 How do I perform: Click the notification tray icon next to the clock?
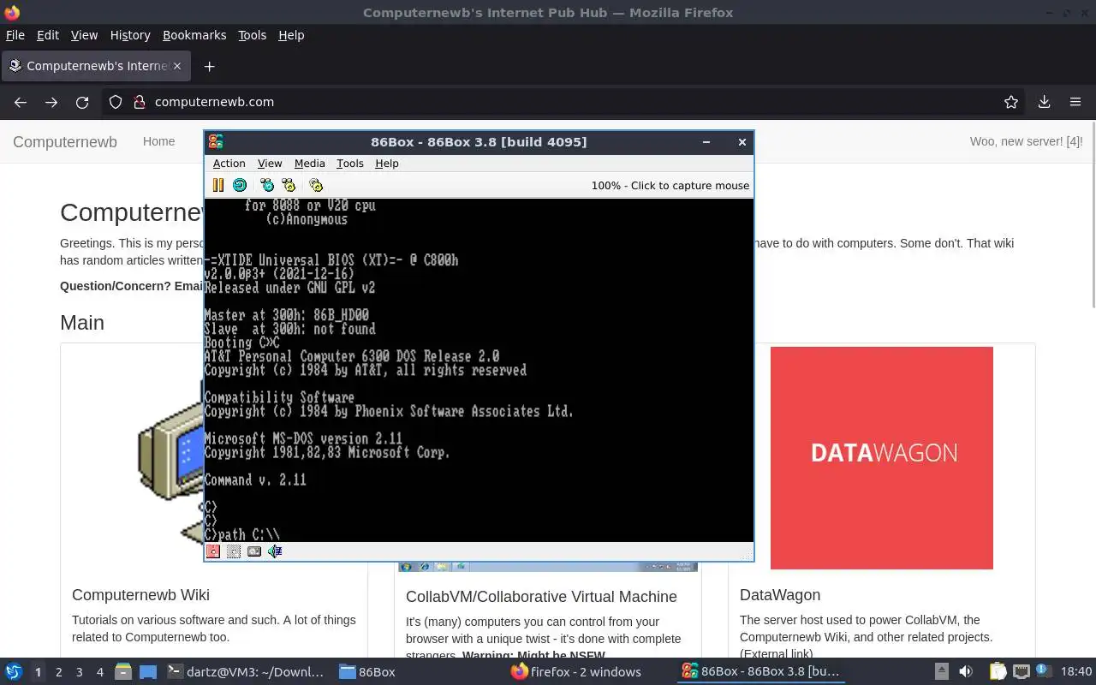tap(1043, 672)
